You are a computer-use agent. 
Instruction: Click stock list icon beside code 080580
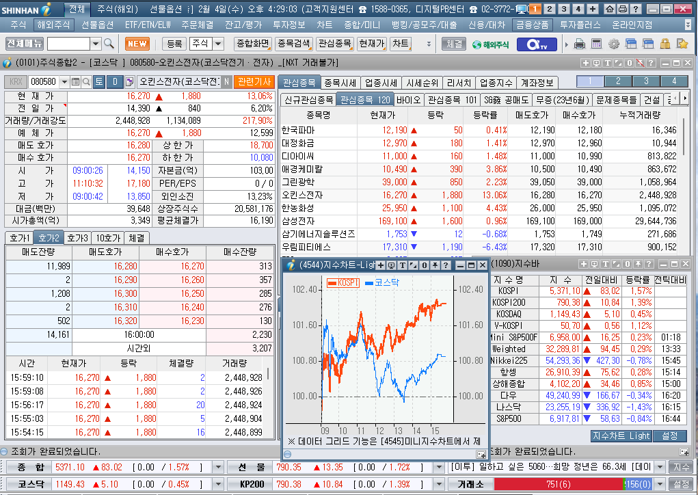point(76,81)
